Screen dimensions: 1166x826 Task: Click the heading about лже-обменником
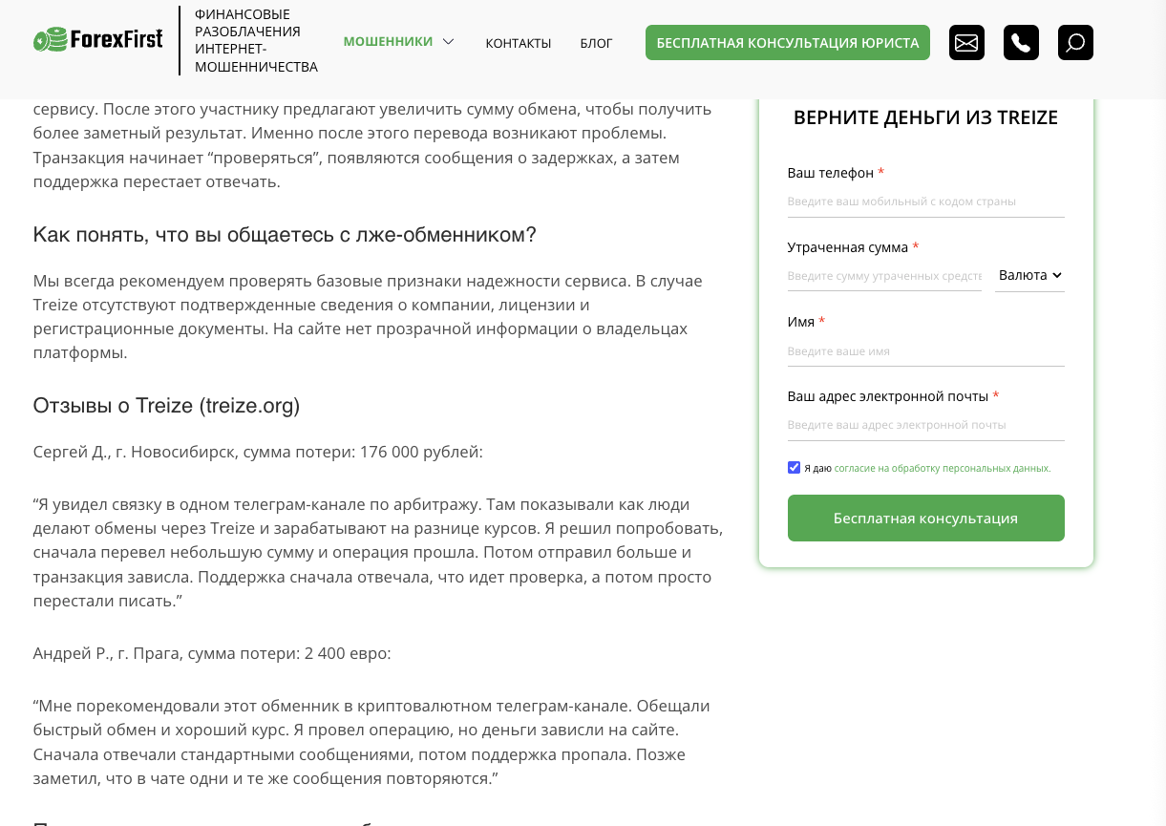tap(285, 235)
